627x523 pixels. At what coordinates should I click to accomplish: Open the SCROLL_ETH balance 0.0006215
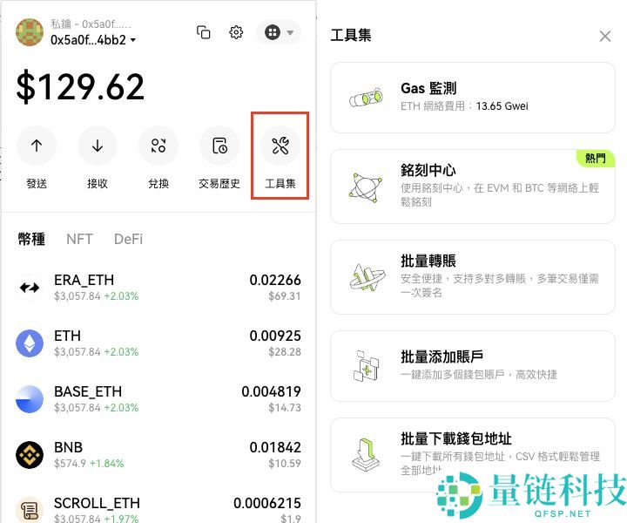coord(267,503)
